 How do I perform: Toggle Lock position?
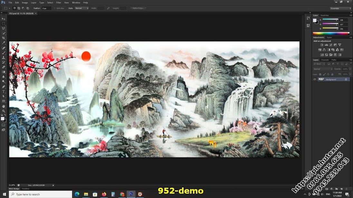click(328, 74)
